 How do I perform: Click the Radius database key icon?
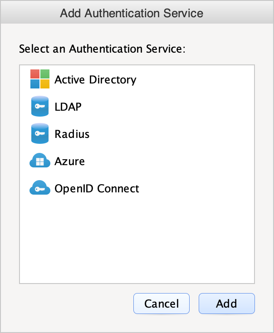tap(40, 133)
